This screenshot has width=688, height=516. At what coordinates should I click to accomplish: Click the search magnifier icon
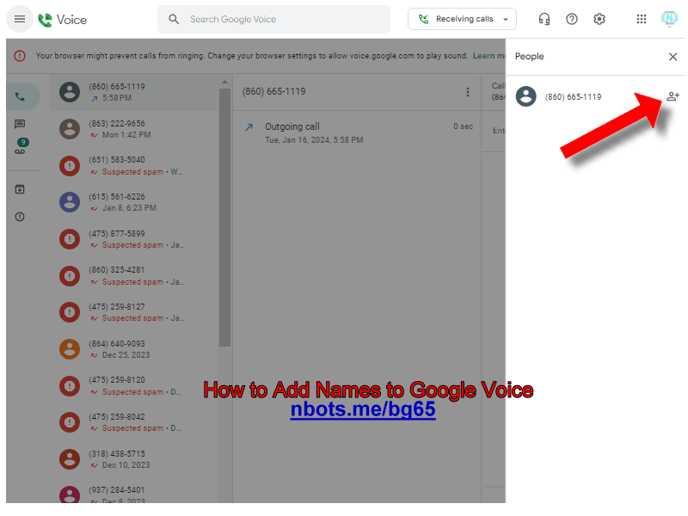(174, 19)
